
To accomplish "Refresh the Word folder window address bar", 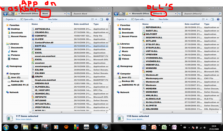I will point(69,14).
